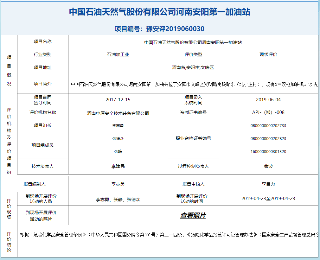Viewport: 320px width, 260px height.
Task: Select the 过程控制负责人 label
Action: click(x=194, y=166)
